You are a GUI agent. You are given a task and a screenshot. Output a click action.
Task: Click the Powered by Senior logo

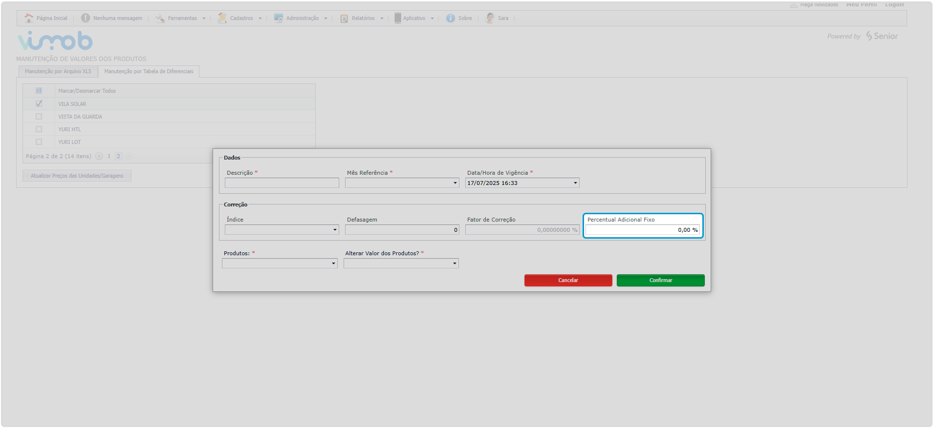[863, 36]
